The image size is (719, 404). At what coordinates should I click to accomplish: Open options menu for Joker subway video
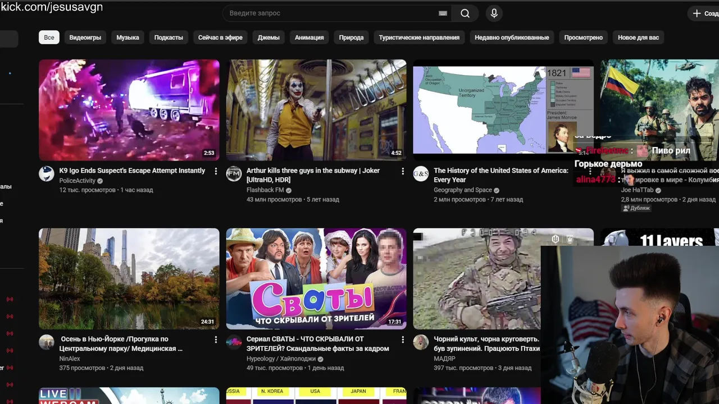click(x=403, y=171)
